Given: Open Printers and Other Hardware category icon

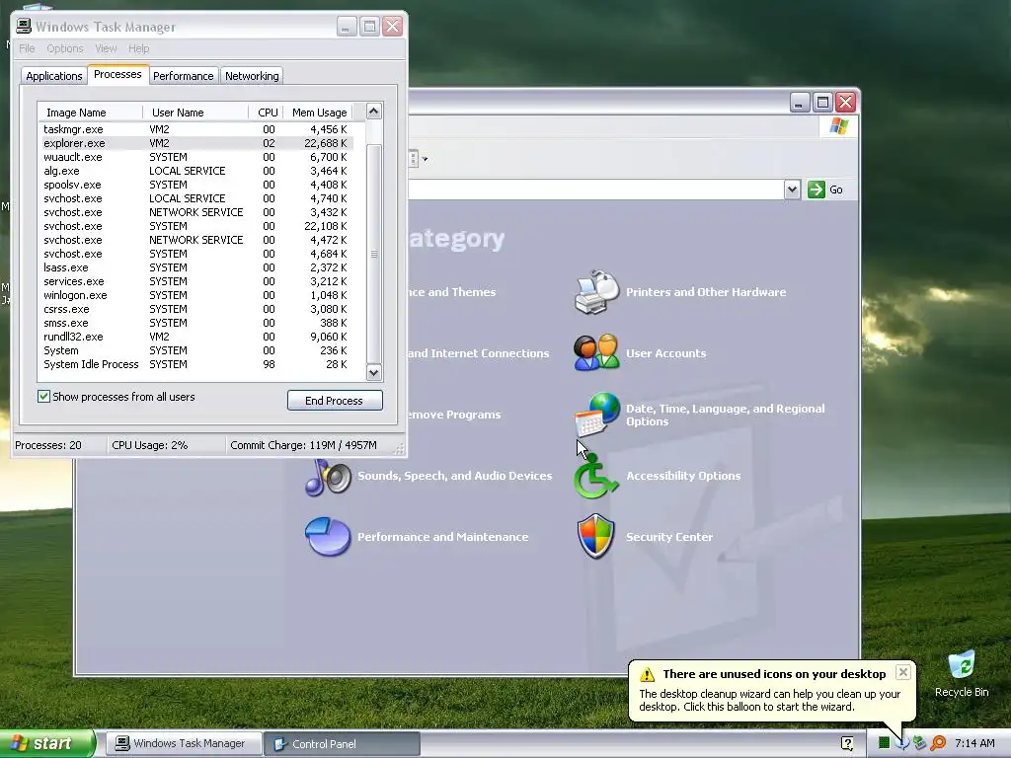Looking at the screenshot, I should click(596, 292).
